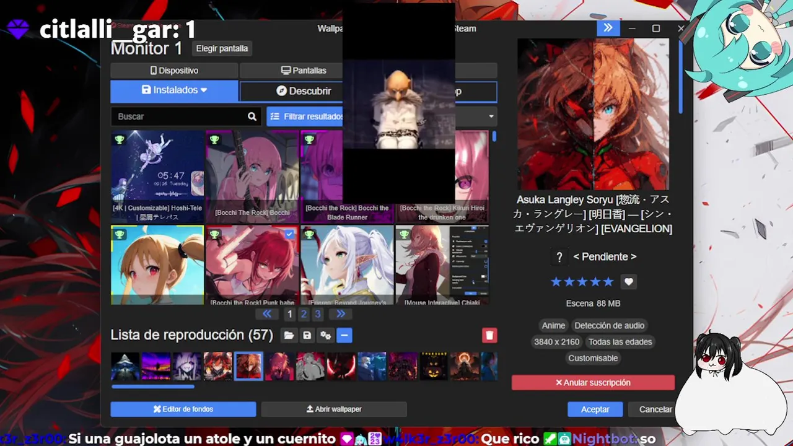Click the magnifier icon in the Buscar field
The height and width of the screenshot is (446, 793).
pyautogui.click(x=252, y=116)
